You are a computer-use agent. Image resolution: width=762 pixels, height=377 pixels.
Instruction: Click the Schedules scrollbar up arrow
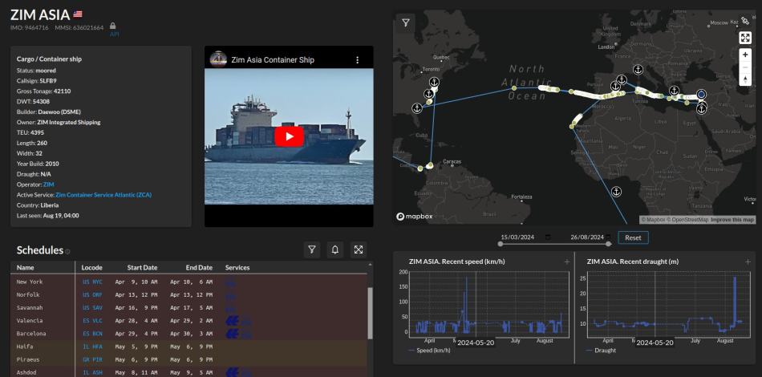point(371,265)
